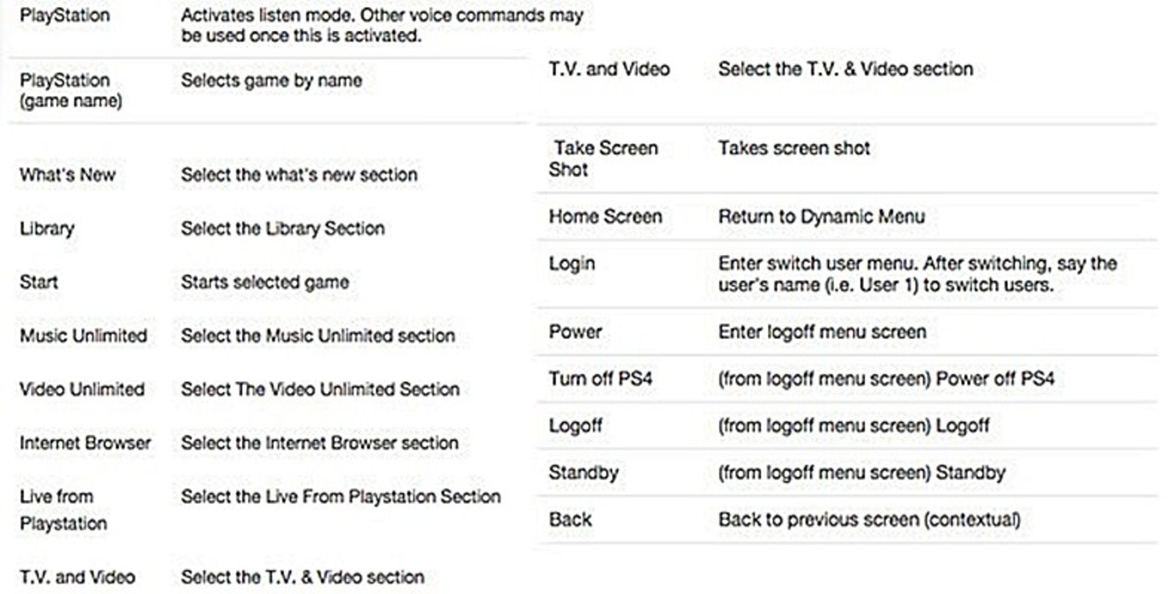Image resolution: width=1174 pixels, height=594 pixels.
Task: Select the Logoff command label
Action: tap(575, 425)
